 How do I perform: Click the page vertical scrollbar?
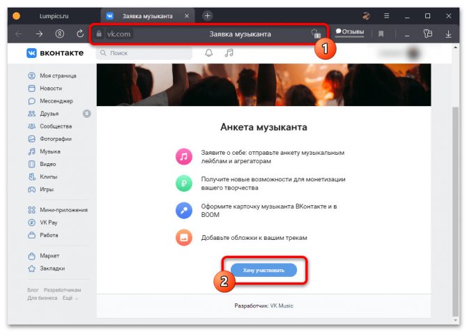(x=455, y=211)
